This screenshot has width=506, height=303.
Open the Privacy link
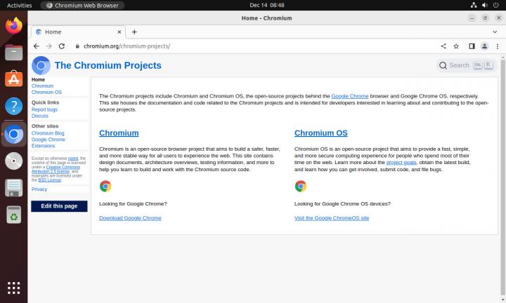[x=39, y=189]
